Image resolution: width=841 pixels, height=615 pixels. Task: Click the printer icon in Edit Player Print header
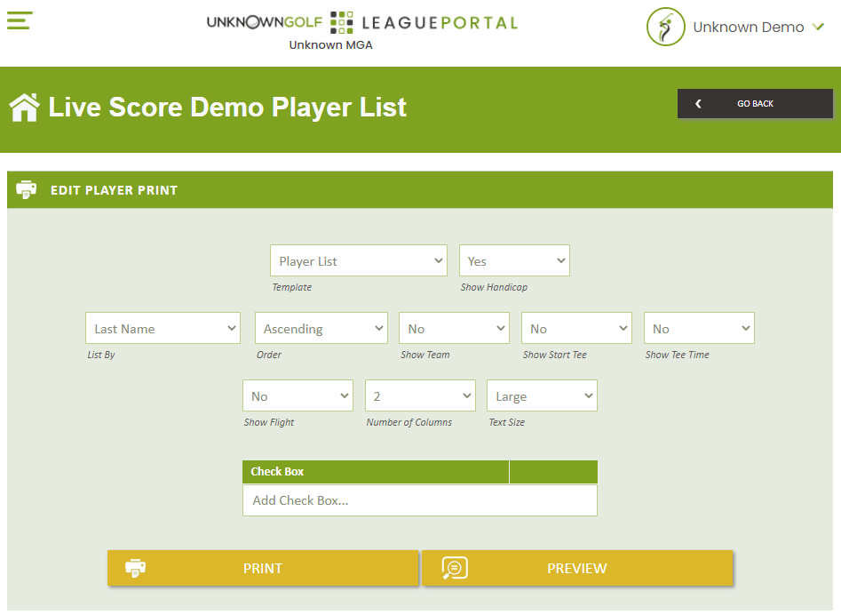pyautogui.click(x=27, y=189)
